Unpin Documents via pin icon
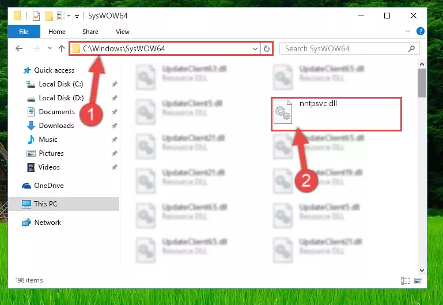443x305 pixels. pos(114,112)
